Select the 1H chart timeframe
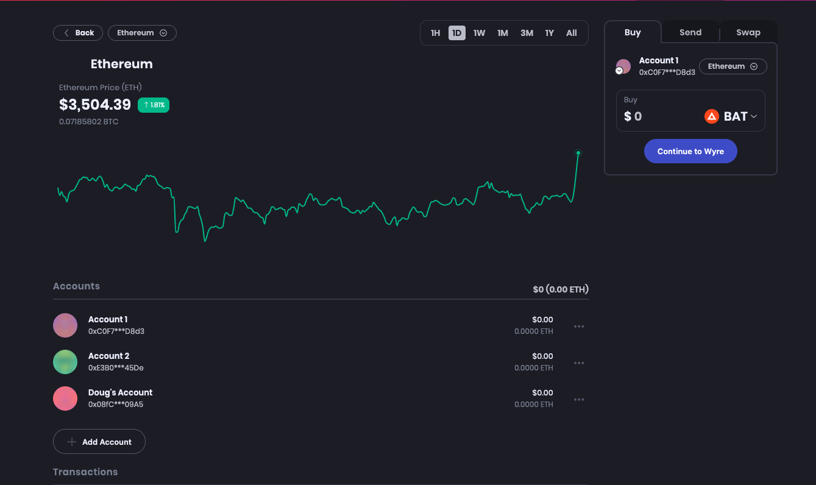Viewport: 816px width, 485px height. coord(435,33)
